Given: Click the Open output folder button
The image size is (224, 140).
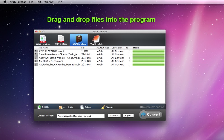Looking at the screenshot, I should tap(128, 116).
